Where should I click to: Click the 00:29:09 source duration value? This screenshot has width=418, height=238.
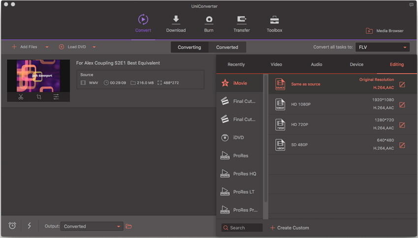pos(118,83)
